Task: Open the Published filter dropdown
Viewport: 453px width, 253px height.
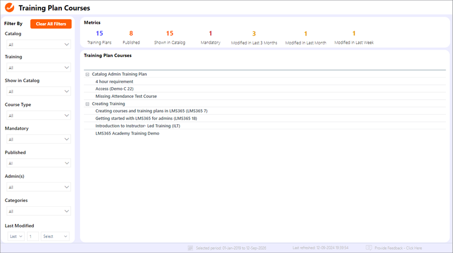Action: [x=39, y=163]
